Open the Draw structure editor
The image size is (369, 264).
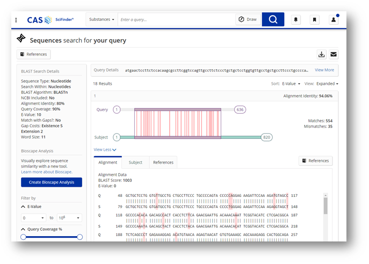coord(248,19)
